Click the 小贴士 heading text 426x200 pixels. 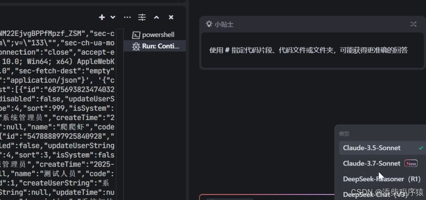click(224, 25)
